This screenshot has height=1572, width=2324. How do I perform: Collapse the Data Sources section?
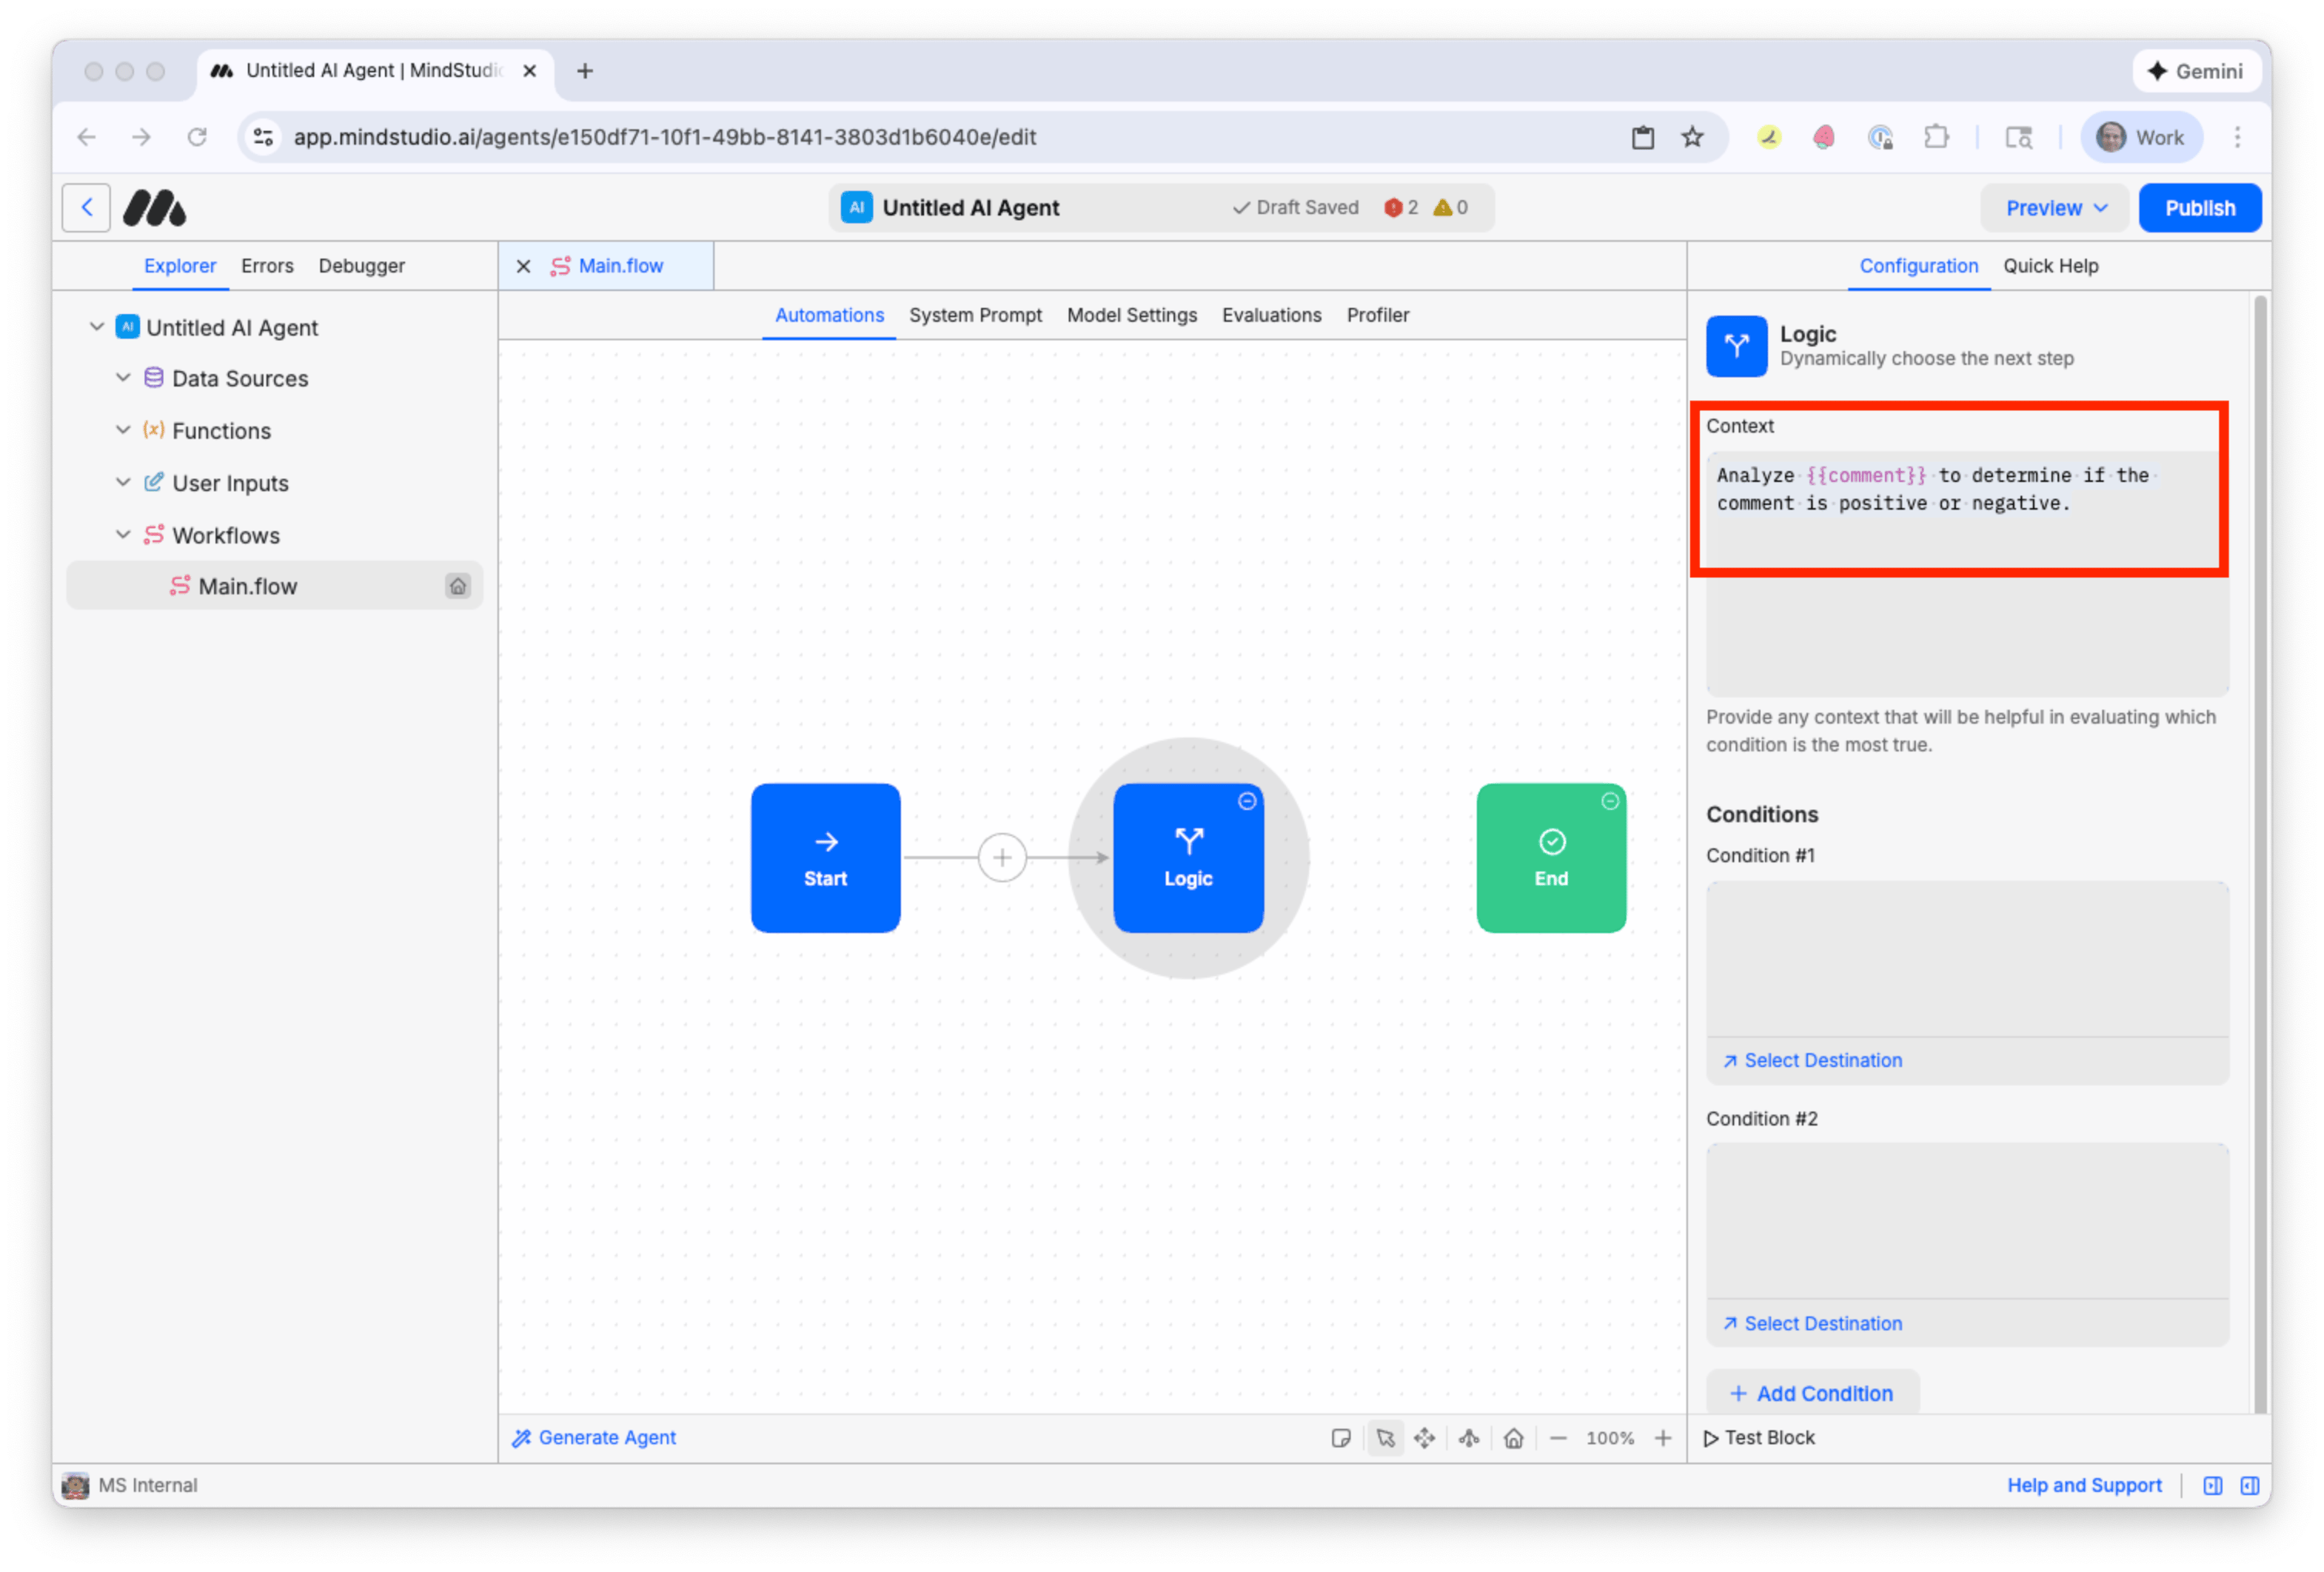(123, 378)
